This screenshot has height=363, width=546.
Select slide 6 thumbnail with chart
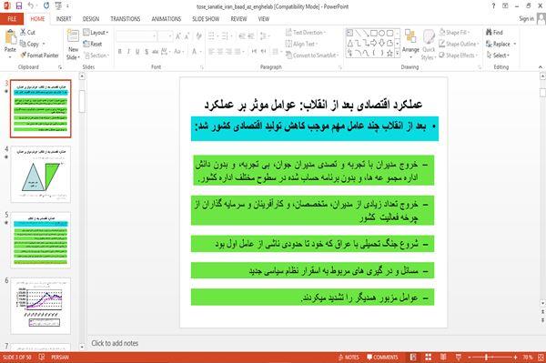point(41,306)
